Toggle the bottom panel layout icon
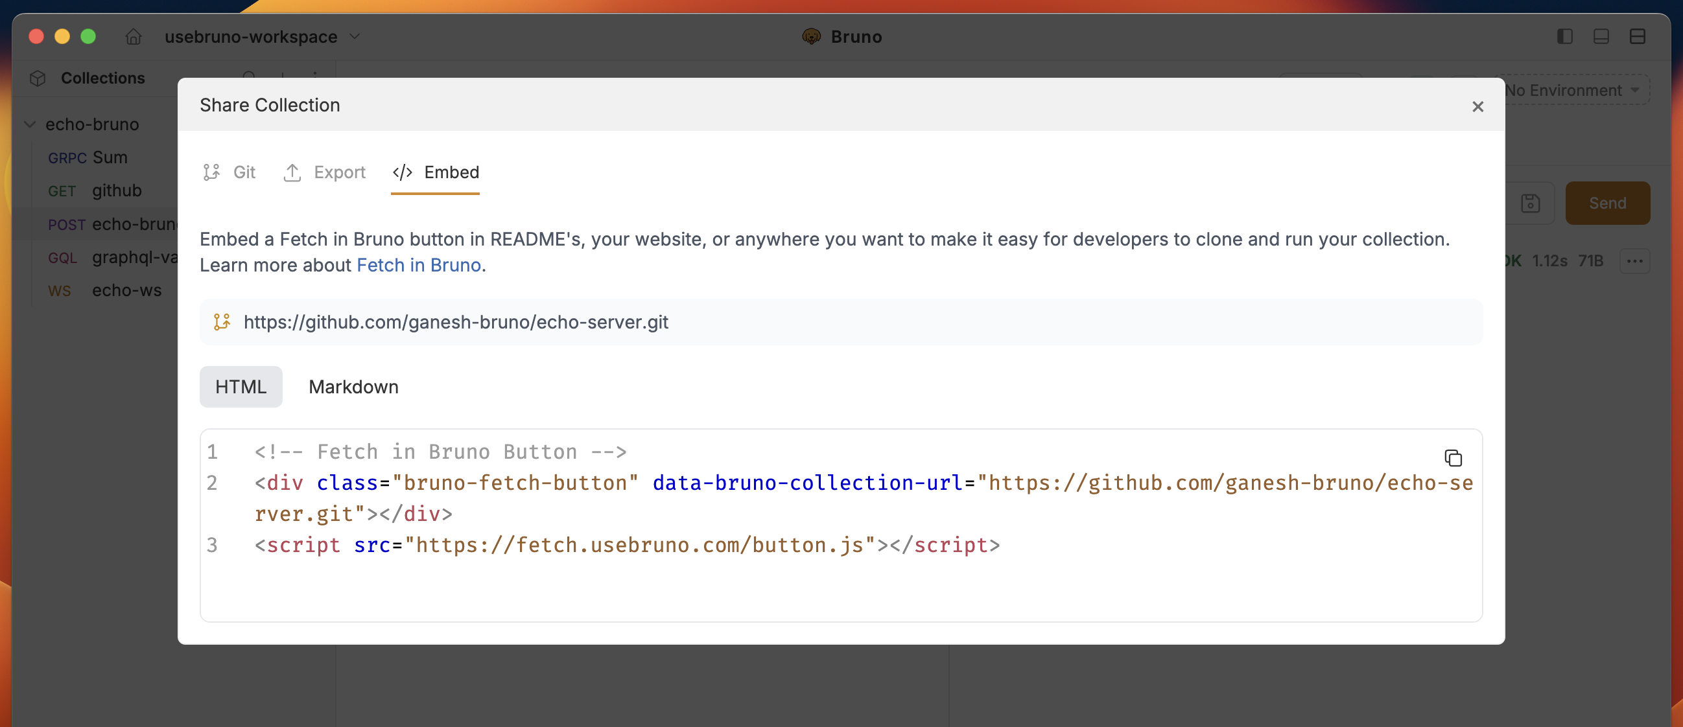 1601,36
